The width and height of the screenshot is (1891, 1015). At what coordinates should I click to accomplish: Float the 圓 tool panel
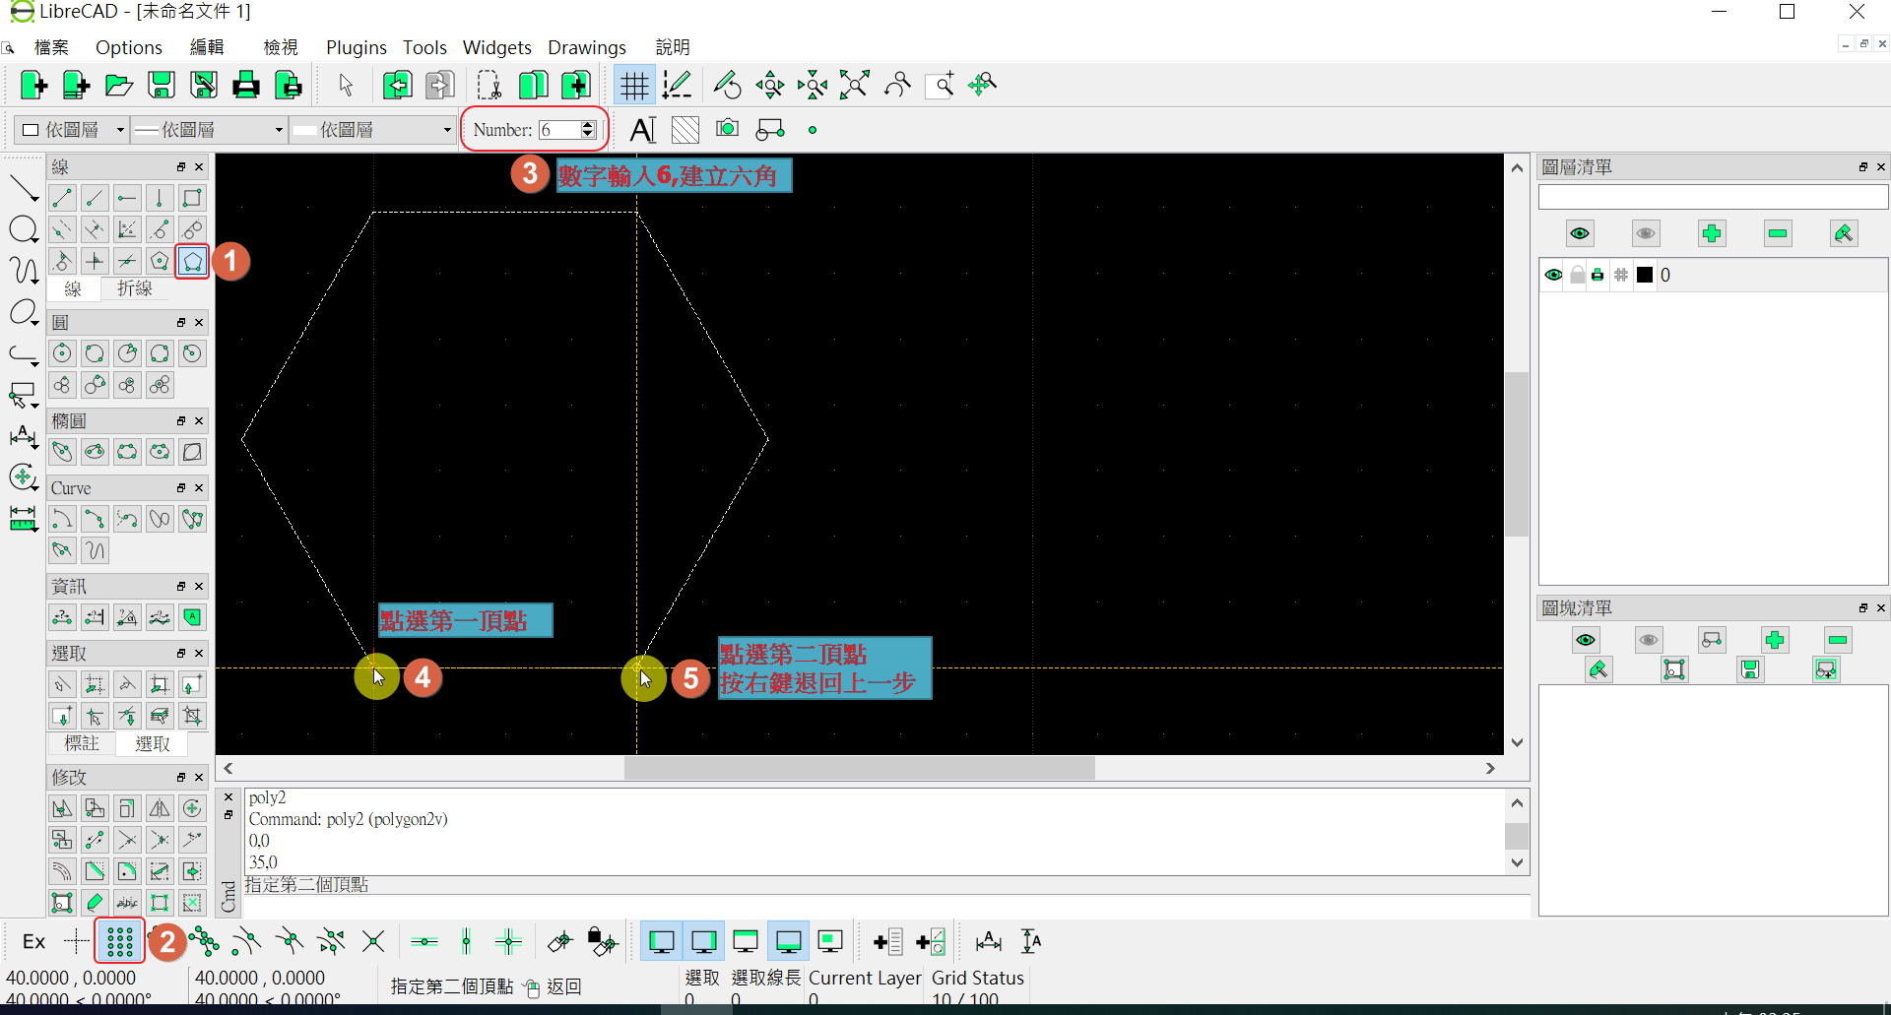(x=181, y=323)
